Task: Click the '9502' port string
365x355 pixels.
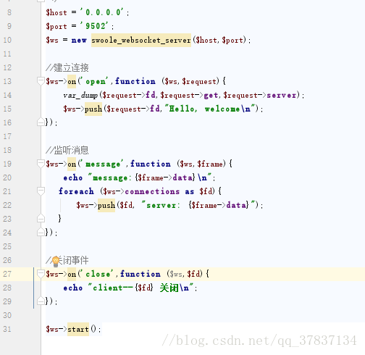Action: (94, 26)
